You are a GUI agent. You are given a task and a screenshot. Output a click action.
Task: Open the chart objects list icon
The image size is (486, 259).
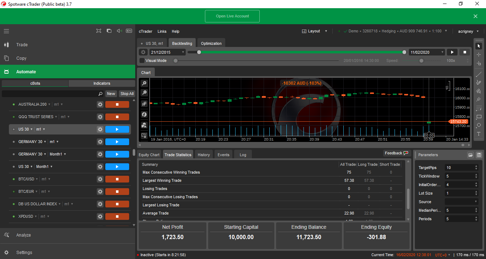pos(144,125)
